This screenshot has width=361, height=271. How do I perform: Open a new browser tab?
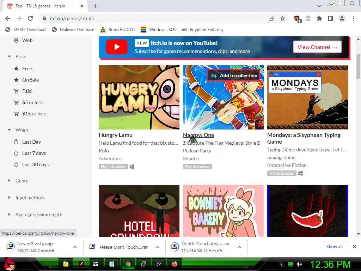[95, 6]
